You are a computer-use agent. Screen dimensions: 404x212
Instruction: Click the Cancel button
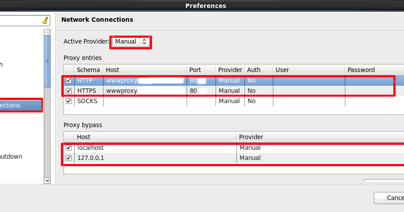click(x=389, y=198)
